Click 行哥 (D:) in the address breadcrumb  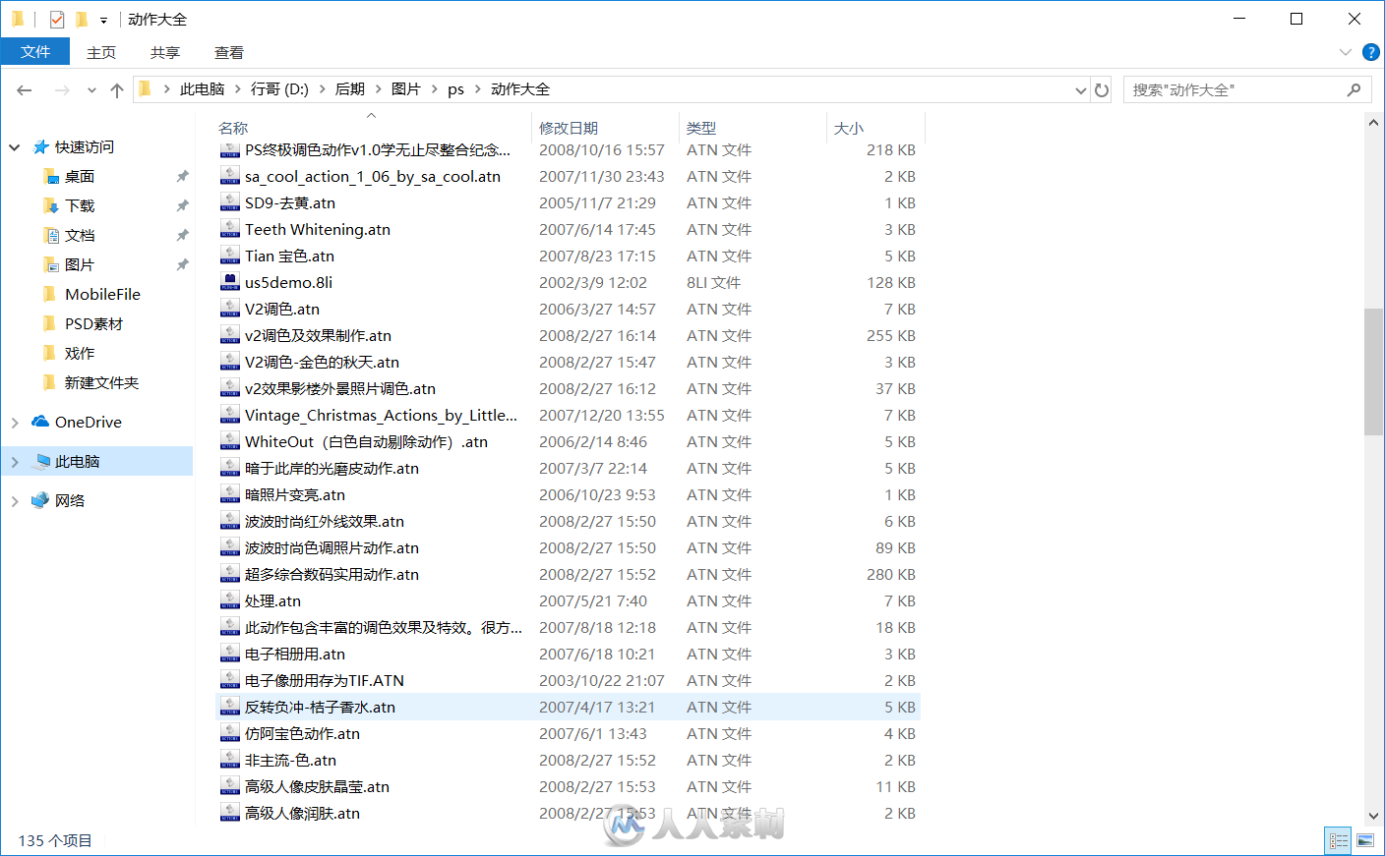click(x=279, y=89)
